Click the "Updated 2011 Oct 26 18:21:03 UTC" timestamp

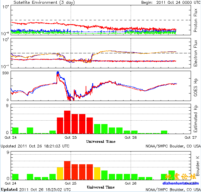pos(35,146)
